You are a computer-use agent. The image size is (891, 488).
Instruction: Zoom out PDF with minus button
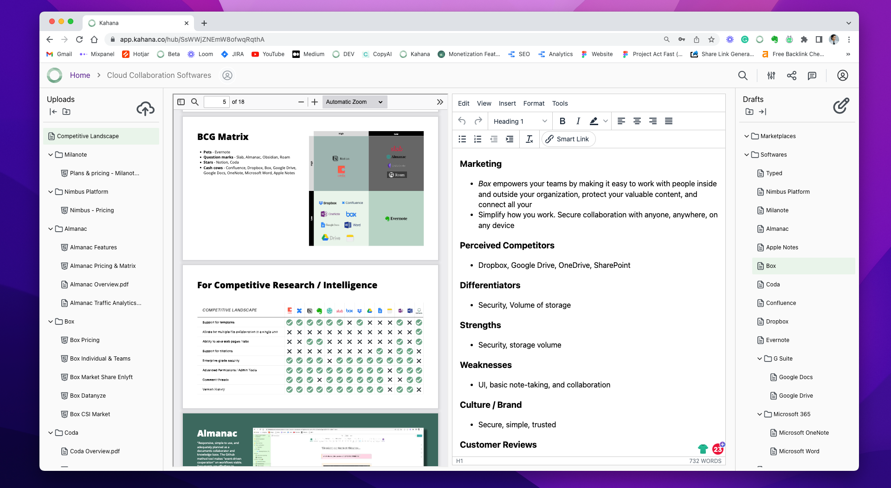coord(301,102)
